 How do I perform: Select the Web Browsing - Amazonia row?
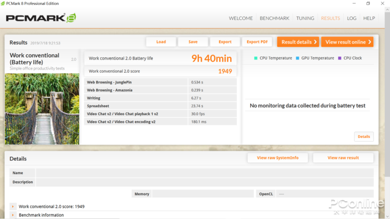pos(160,90)
